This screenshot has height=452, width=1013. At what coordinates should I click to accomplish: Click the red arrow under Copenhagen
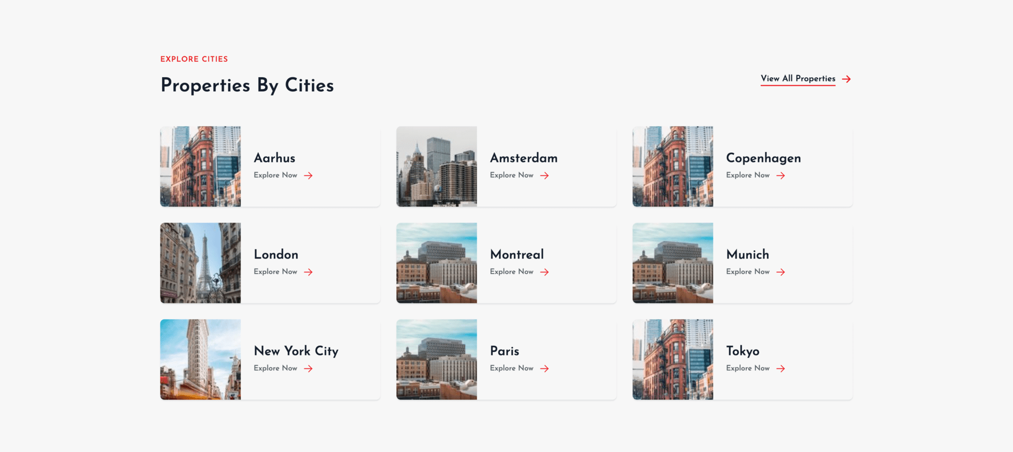pos(781,175)
